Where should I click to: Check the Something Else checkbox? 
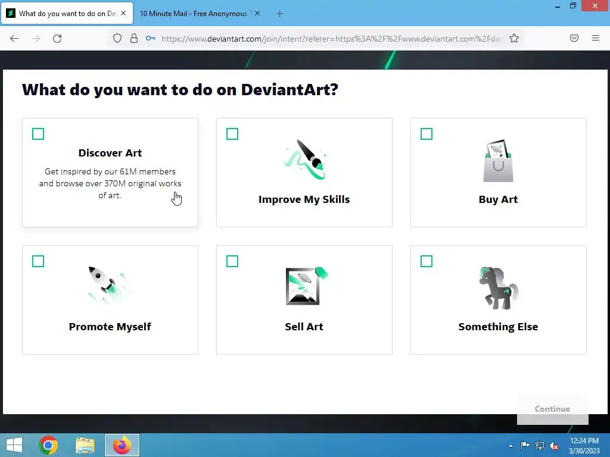427,261
